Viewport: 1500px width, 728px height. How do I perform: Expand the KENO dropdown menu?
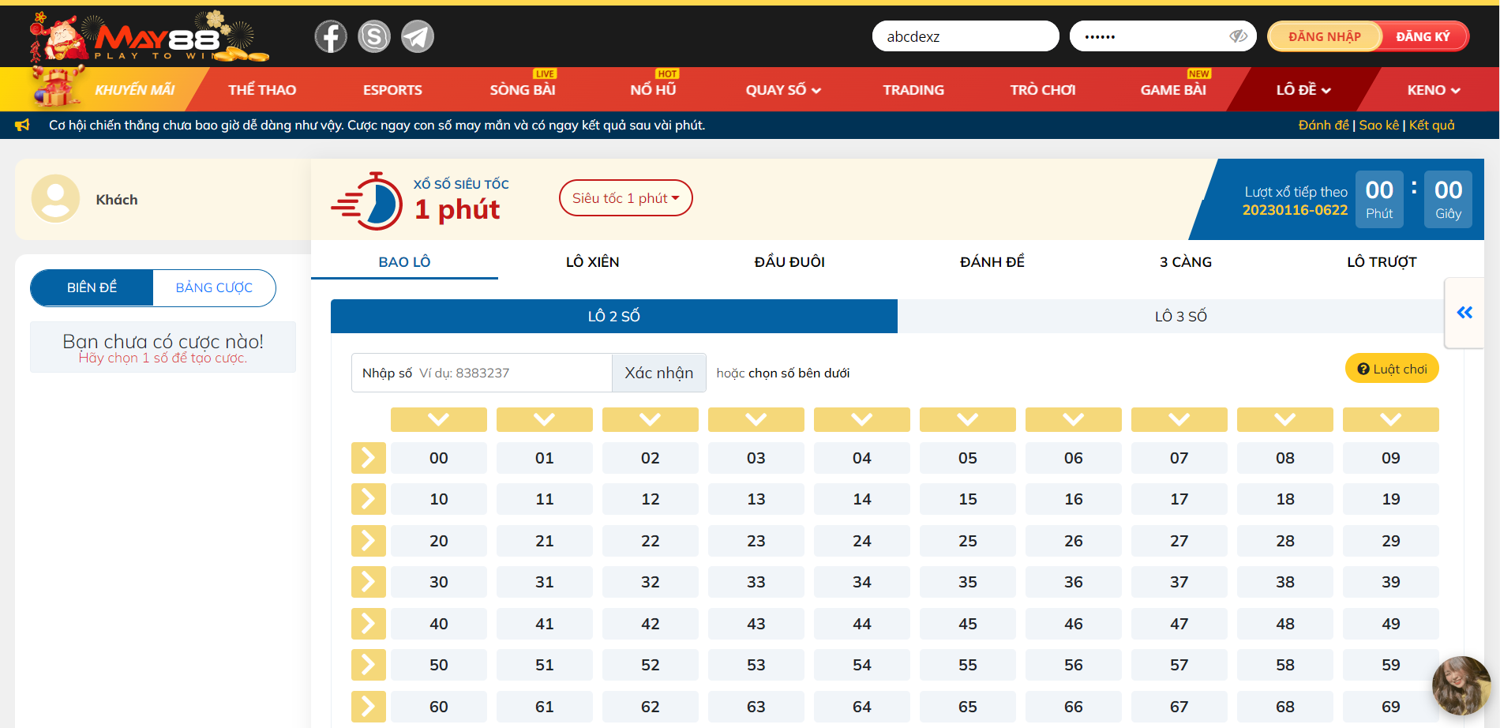[1433, 90]
